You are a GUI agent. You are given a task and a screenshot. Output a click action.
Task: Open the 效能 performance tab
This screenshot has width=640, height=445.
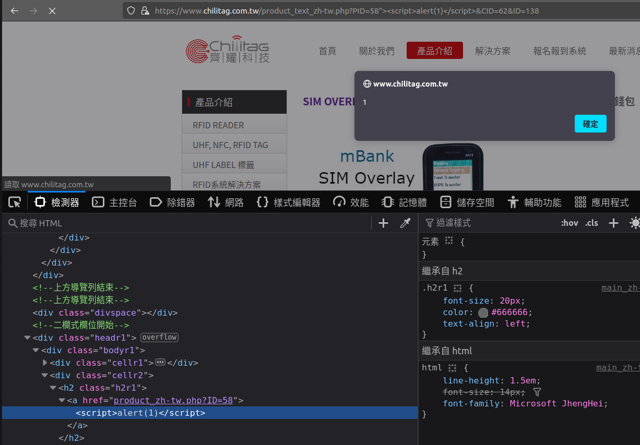pyautogui.click(x=351, y=202)
